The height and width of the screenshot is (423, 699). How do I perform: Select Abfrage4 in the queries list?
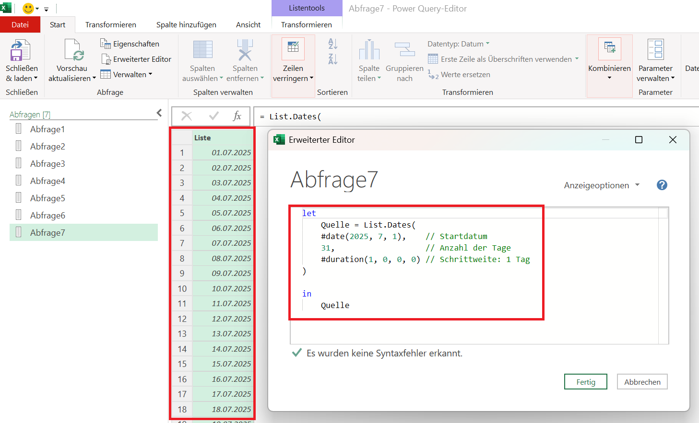coord(83,181)
